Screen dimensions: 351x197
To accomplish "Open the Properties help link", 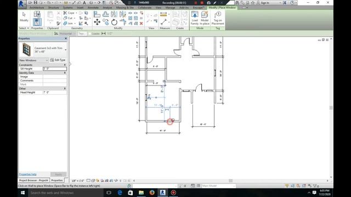I will click(28, 174).
